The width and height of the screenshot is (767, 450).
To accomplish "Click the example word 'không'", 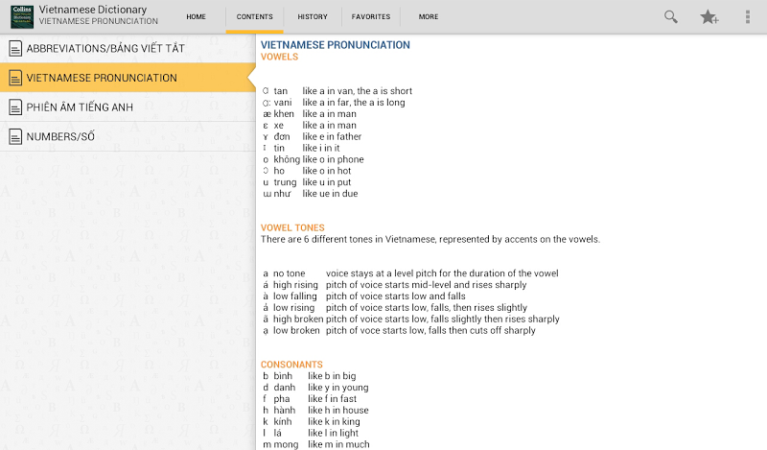I will pyautogui.click(x=287, y=159).
